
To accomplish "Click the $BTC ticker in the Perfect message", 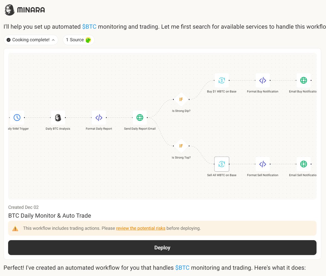I will (182, 268).
